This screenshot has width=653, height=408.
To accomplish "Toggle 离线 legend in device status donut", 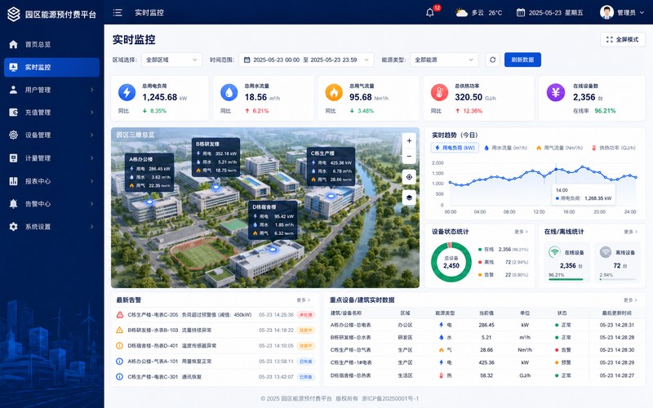I will pos(503,262).
